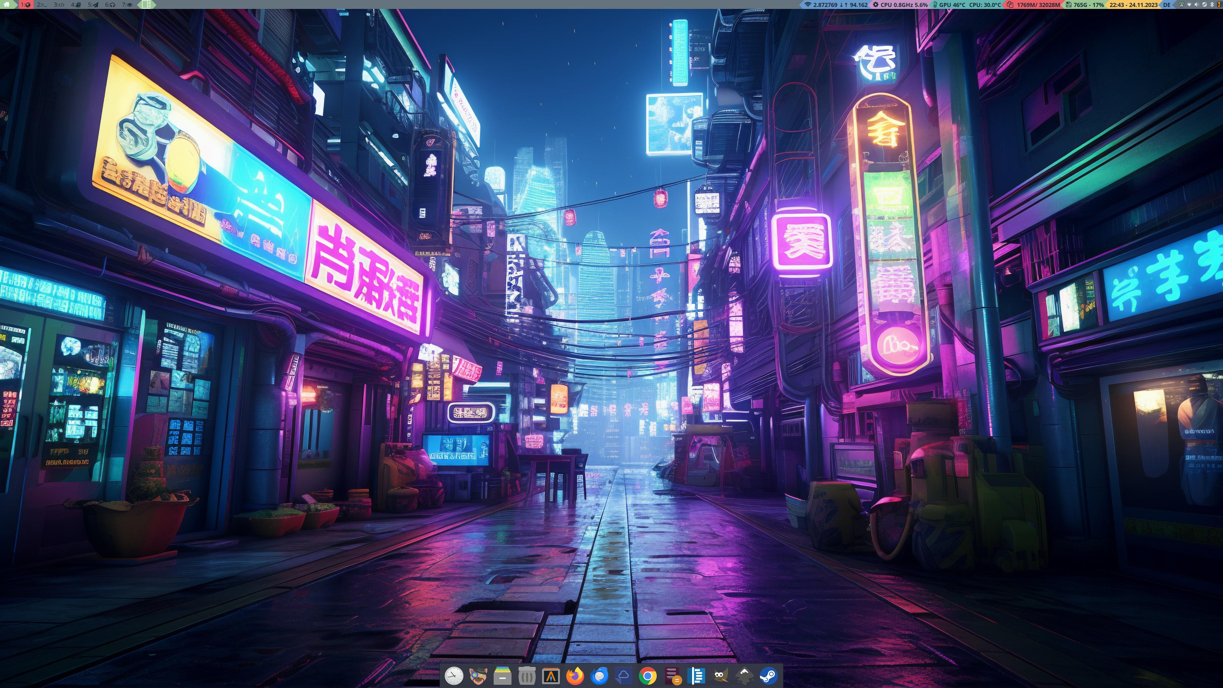The image size is (1223, 688).
Task: Click the Bluetooth tray icon
Action: point(1212,5)
